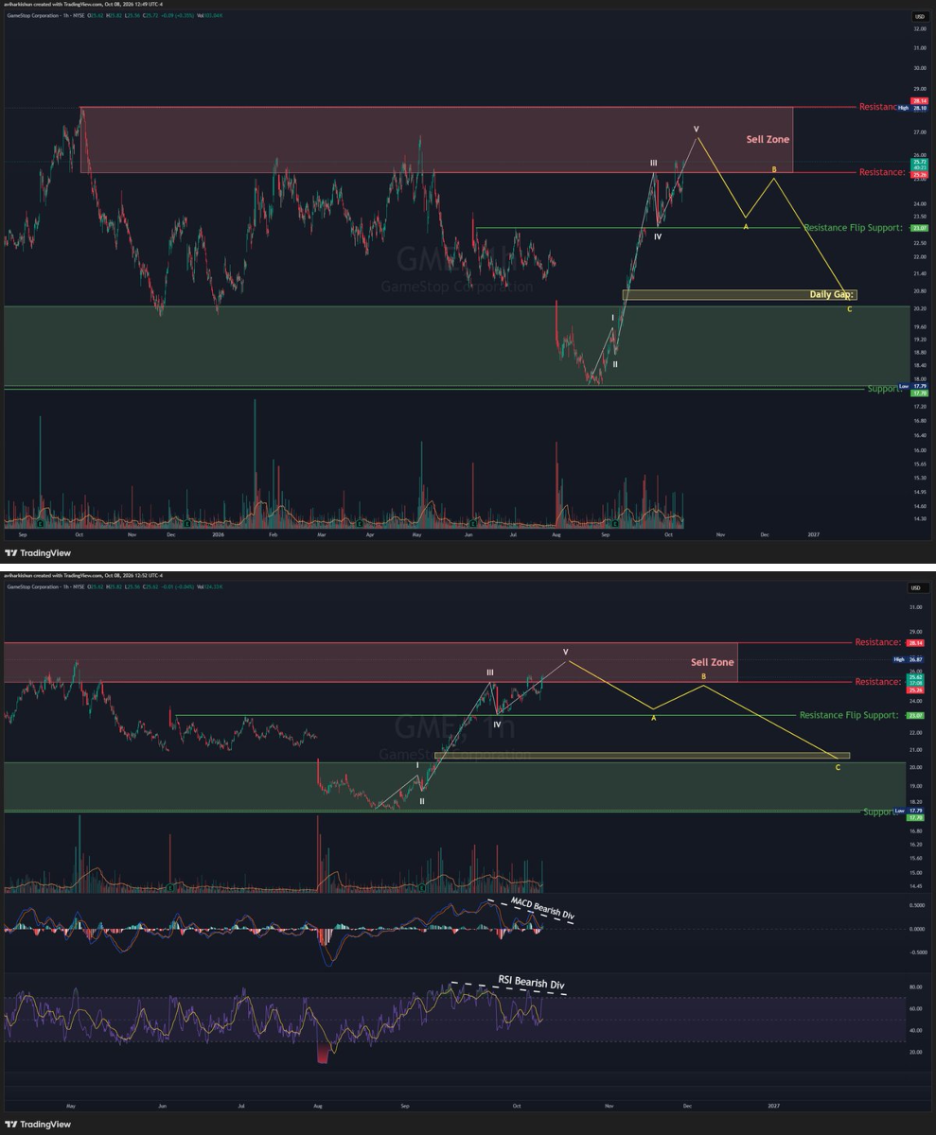Select the 'Sell Zone' label on the 12:52 chart

click(x=713, y=662)
